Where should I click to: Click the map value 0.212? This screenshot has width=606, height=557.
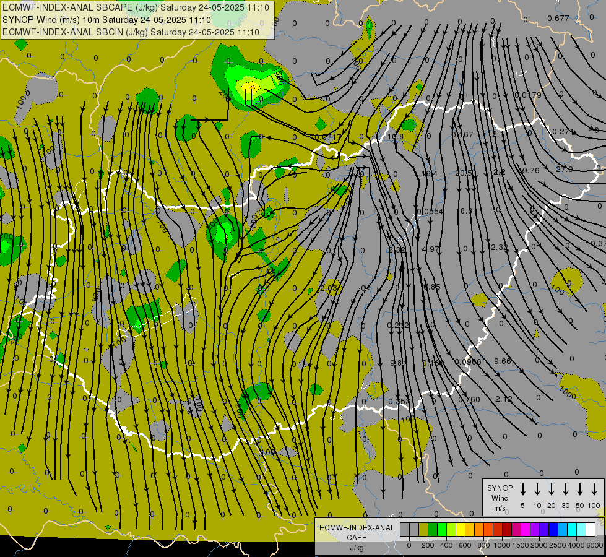tap(398, 325)
